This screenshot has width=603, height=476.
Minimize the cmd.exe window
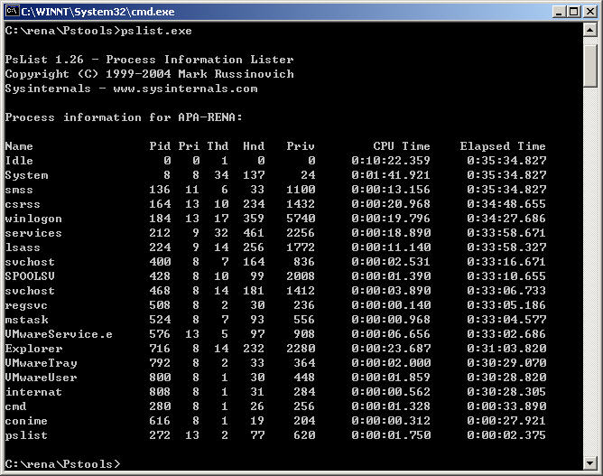pos(559,12)
